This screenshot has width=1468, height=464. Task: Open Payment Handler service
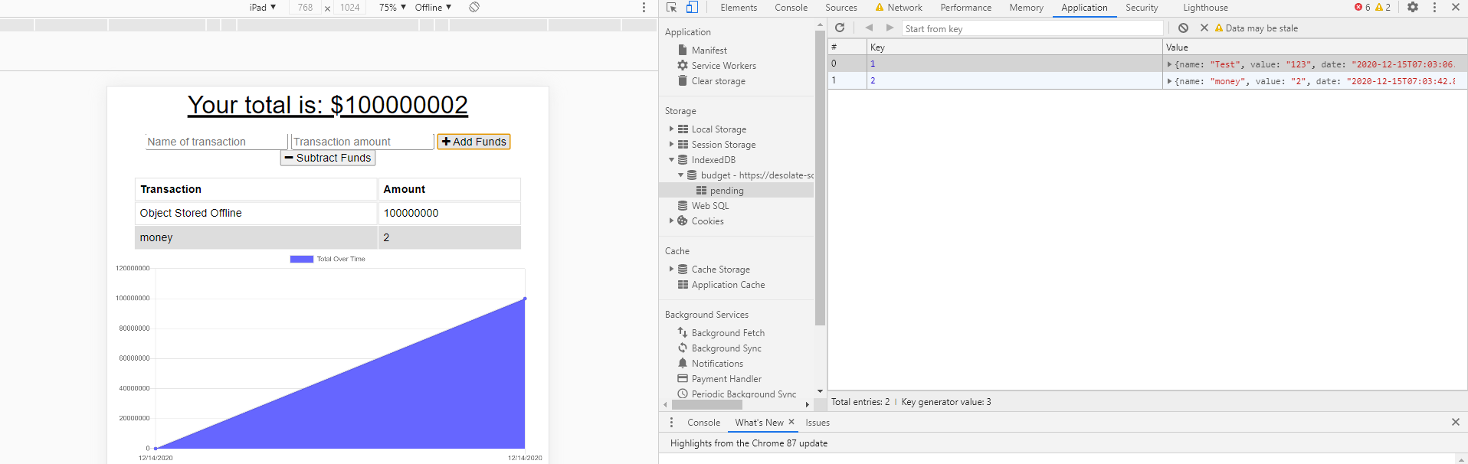click(x=726, y=379)
